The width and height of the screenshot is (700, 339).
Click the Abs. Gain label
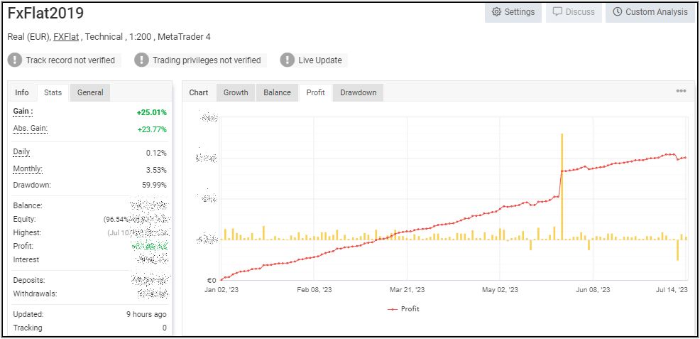(x=30, y=129)
